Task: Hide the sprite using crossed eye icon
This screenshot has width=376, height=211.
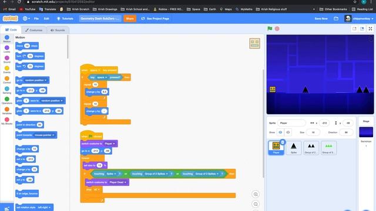Action: click(288, 132)
